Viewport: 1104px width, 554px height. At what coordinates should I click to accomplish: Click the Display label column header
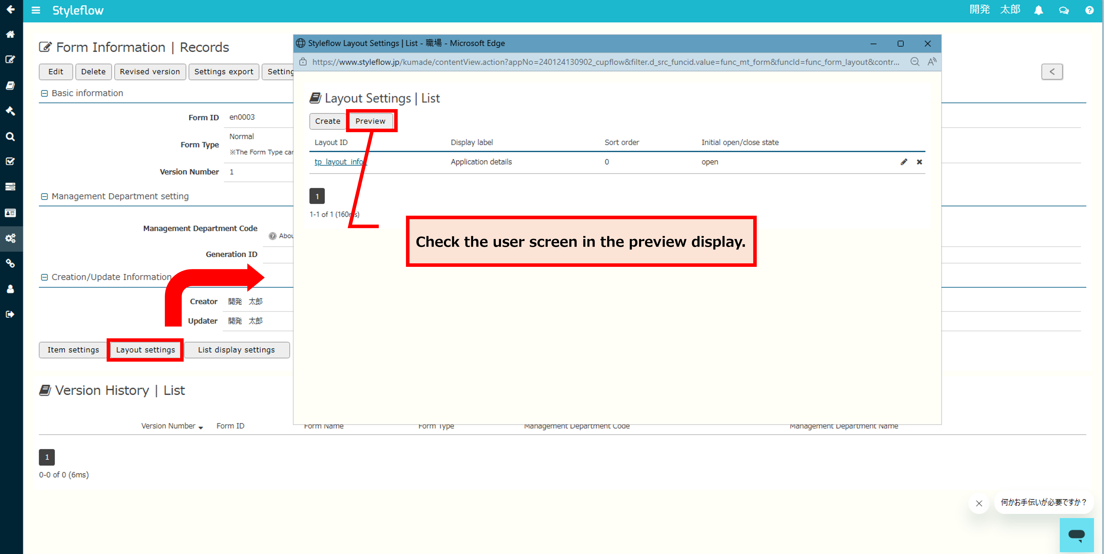click(471, 142)
